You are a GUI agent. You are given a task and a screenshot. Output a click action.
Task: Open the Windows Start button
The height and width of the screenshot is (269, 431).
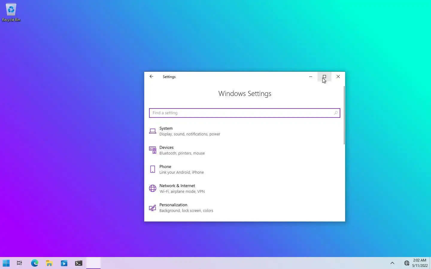pos(6,263)
